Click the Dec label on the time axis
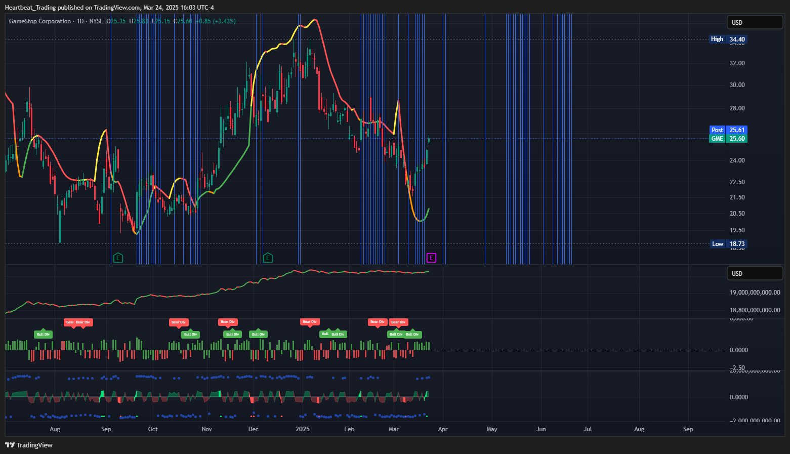This screenshot has width=790, height=454. [254, 429]
